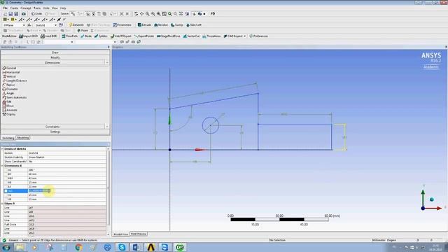Select the Length/Distance dimension tool
The image size is (448, 252).
coord(15,81)
